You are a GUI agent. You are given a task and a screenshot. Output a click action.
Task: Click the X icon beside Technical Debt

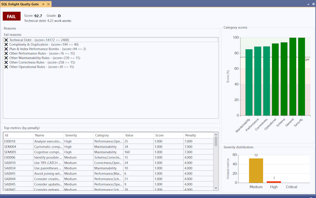[x=6, y=40]
